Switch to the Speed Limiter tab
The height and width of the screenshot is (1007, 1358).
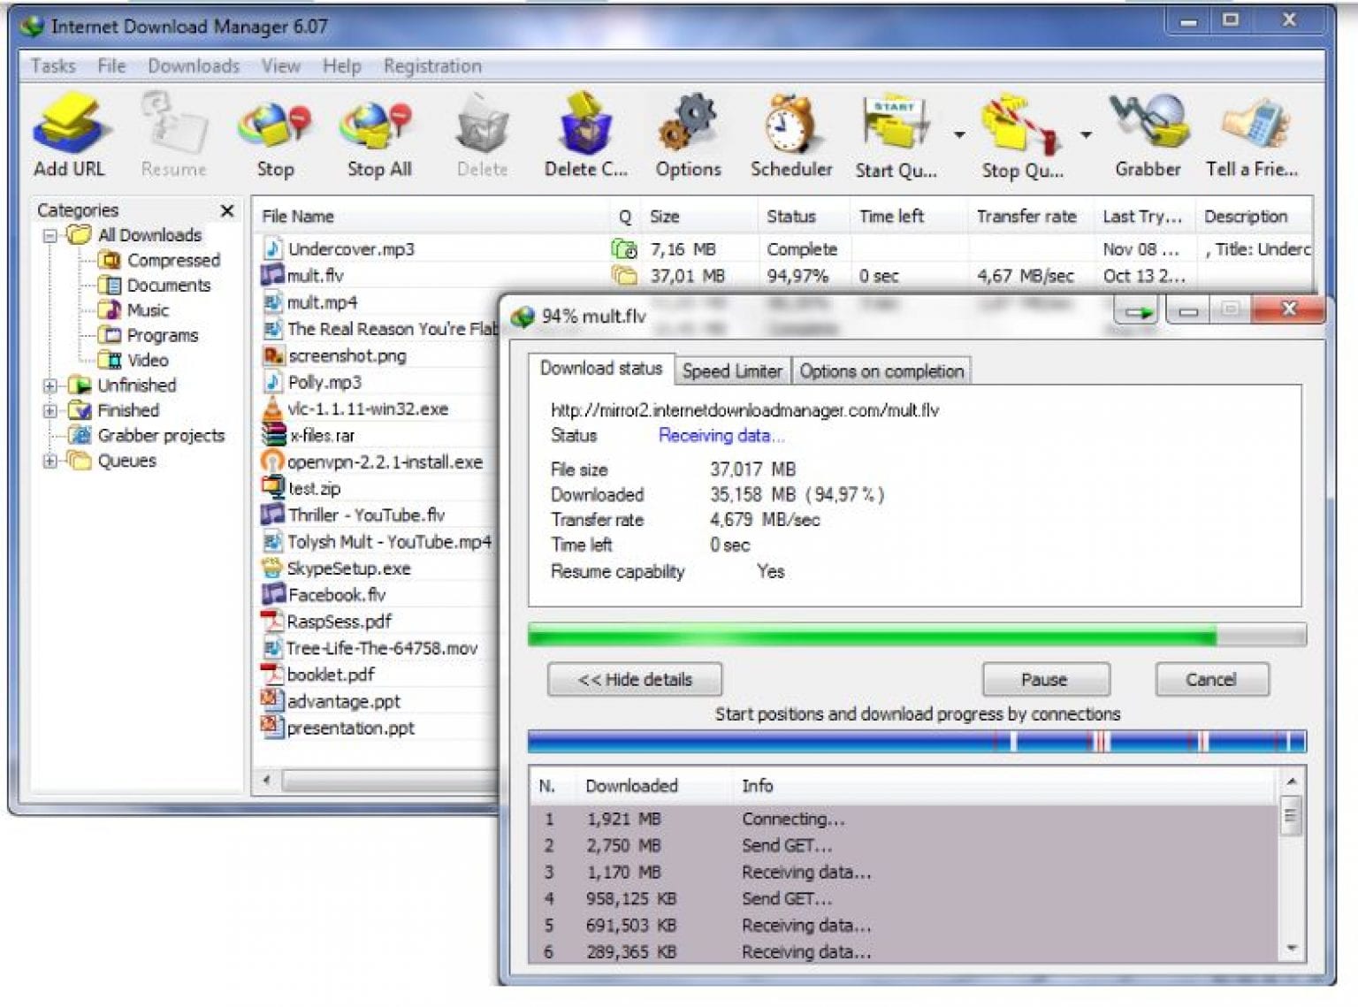pyautogui.click(x=732, y=370)
